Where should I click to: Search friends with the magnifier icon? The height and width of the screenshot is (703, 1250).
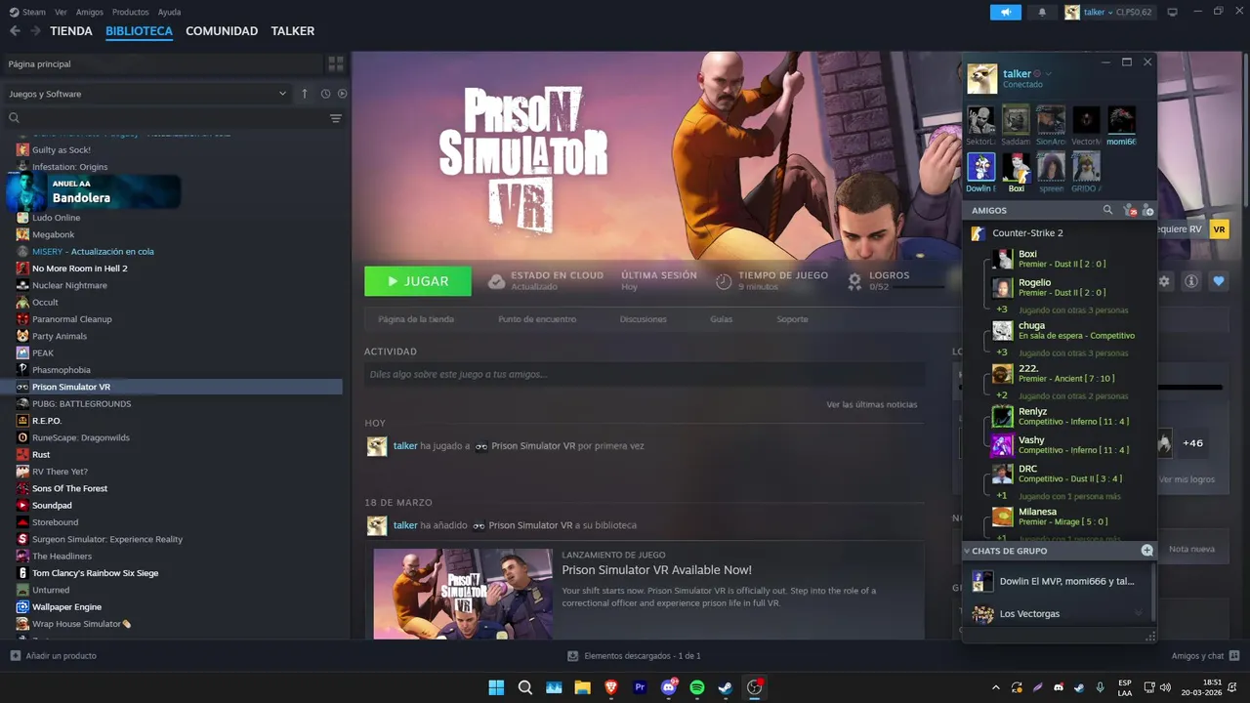[1107, 210]
